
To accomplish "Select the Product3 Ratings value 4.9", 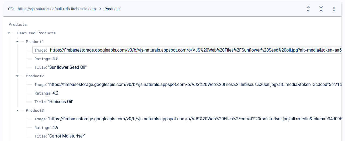I will [x=55, y=128].
